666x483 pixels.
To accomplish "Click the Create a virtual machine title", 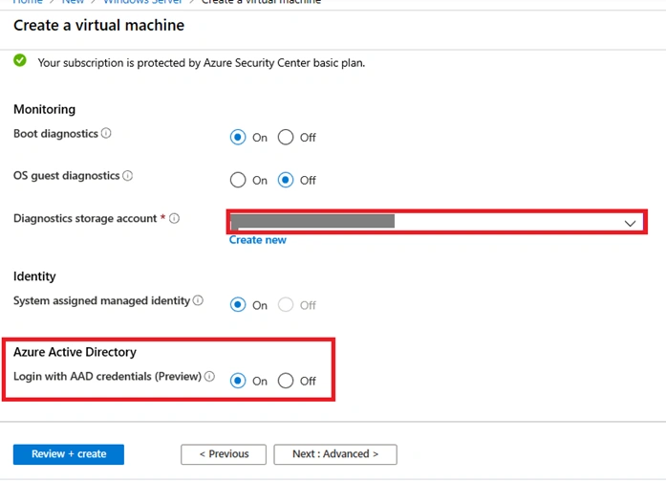I will click(x=99, y=26).
